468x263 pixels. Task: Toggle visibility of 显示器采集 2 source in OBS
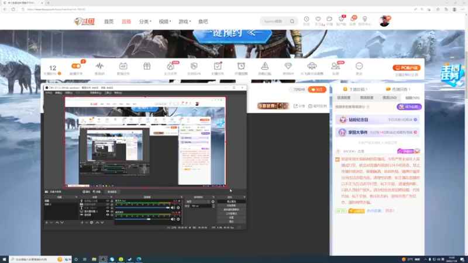click(x=108, y=212)
